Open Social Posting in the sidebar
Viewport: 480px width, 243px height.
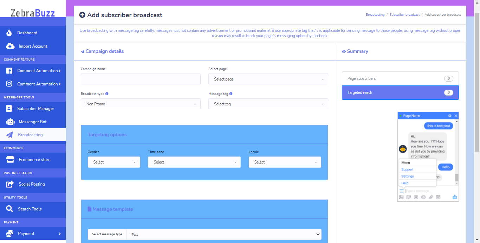(33, 184)
